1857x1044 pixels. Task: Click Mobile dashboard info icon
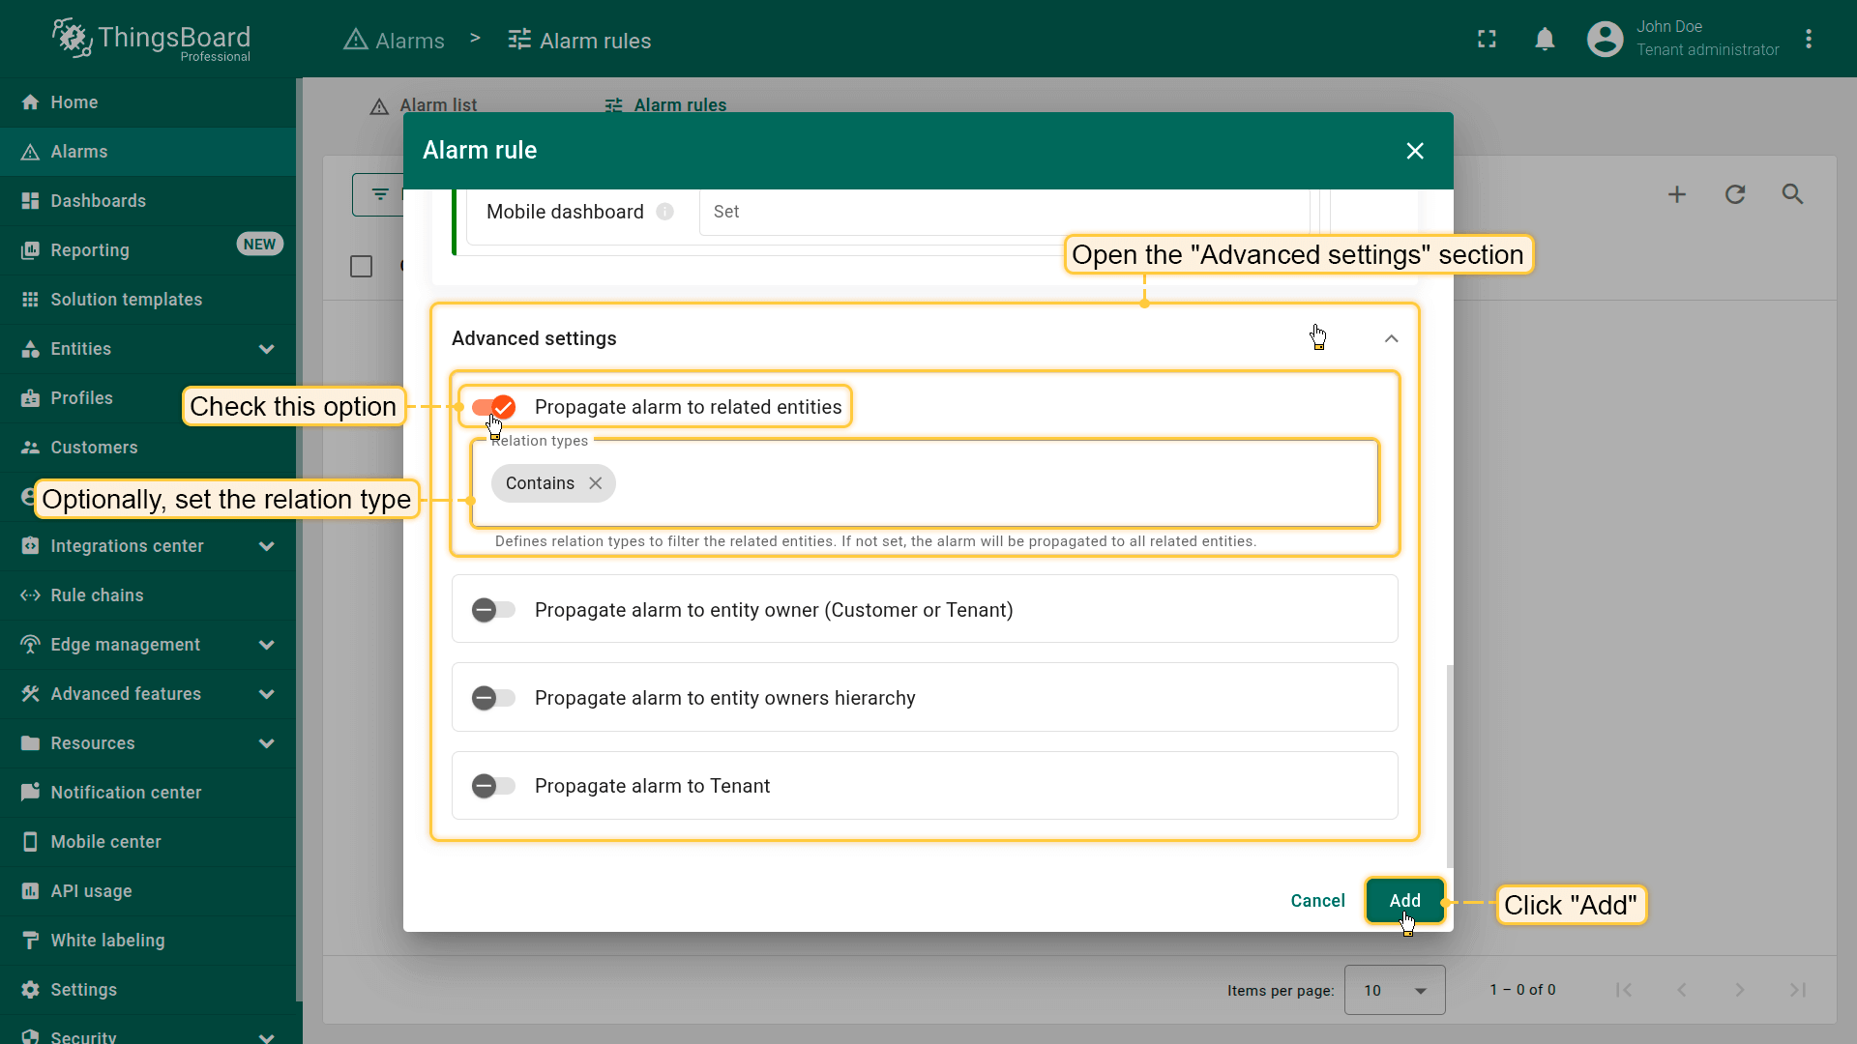(664, 212)
